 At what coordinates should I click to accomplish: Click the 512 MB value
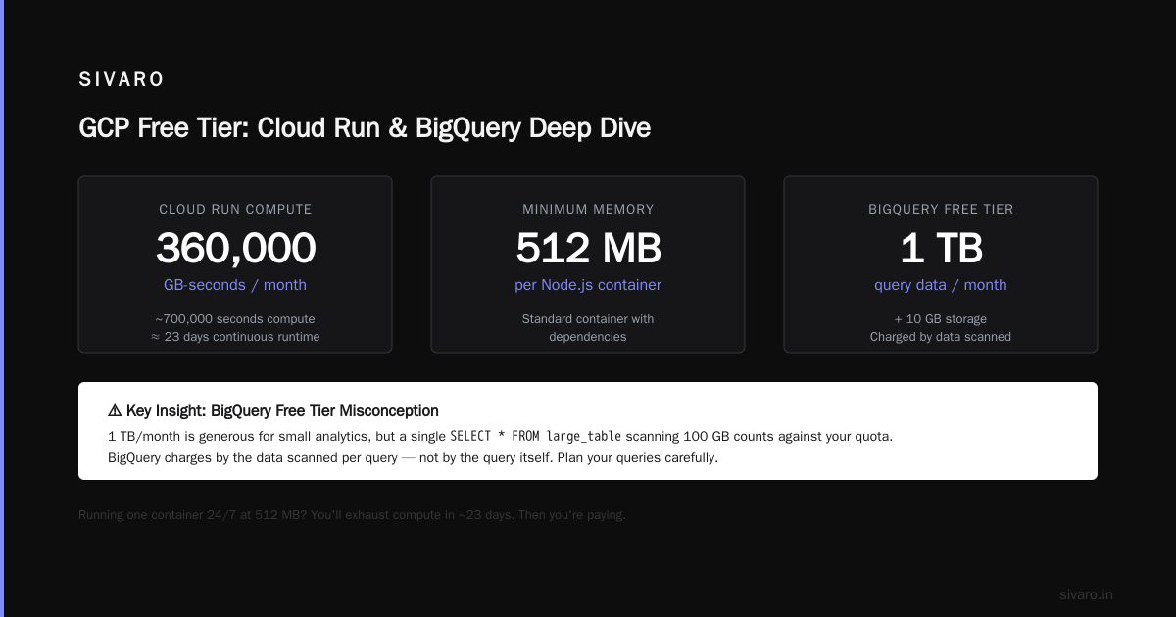tap(588, 249)
